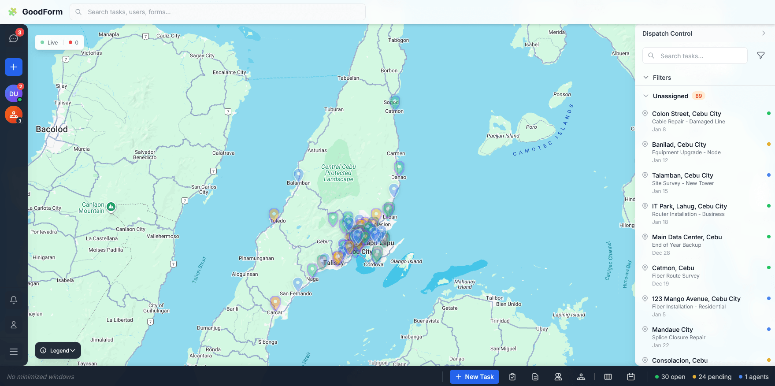
Task: Click the blue map pin south of Danao
Action: coord(394,190)
